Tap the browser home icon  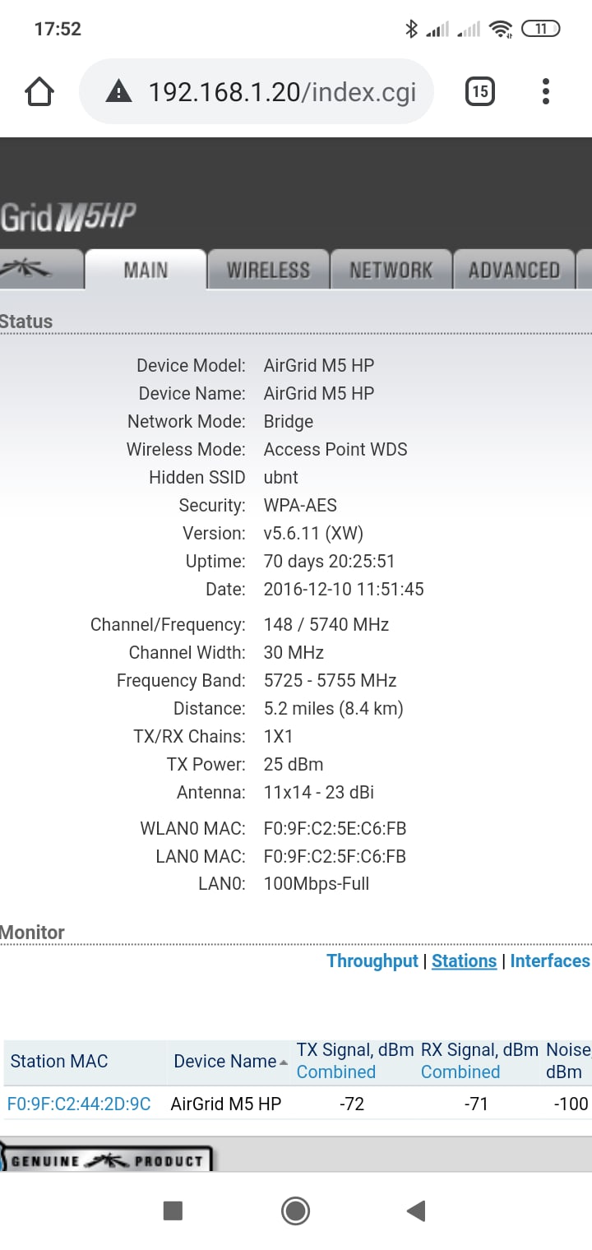coord(39,91)
